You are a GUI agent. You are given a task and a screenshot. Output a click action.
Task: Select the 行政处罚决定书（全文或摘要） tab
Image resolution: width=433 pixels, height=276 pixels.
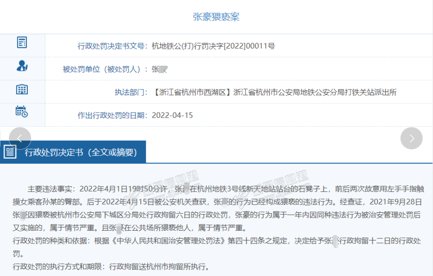[x=80, y=152]
